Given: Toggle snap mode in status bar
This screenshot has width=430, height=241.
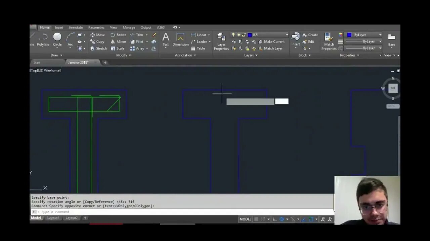Looking at the screenshot, I should (x=263, y=219).
